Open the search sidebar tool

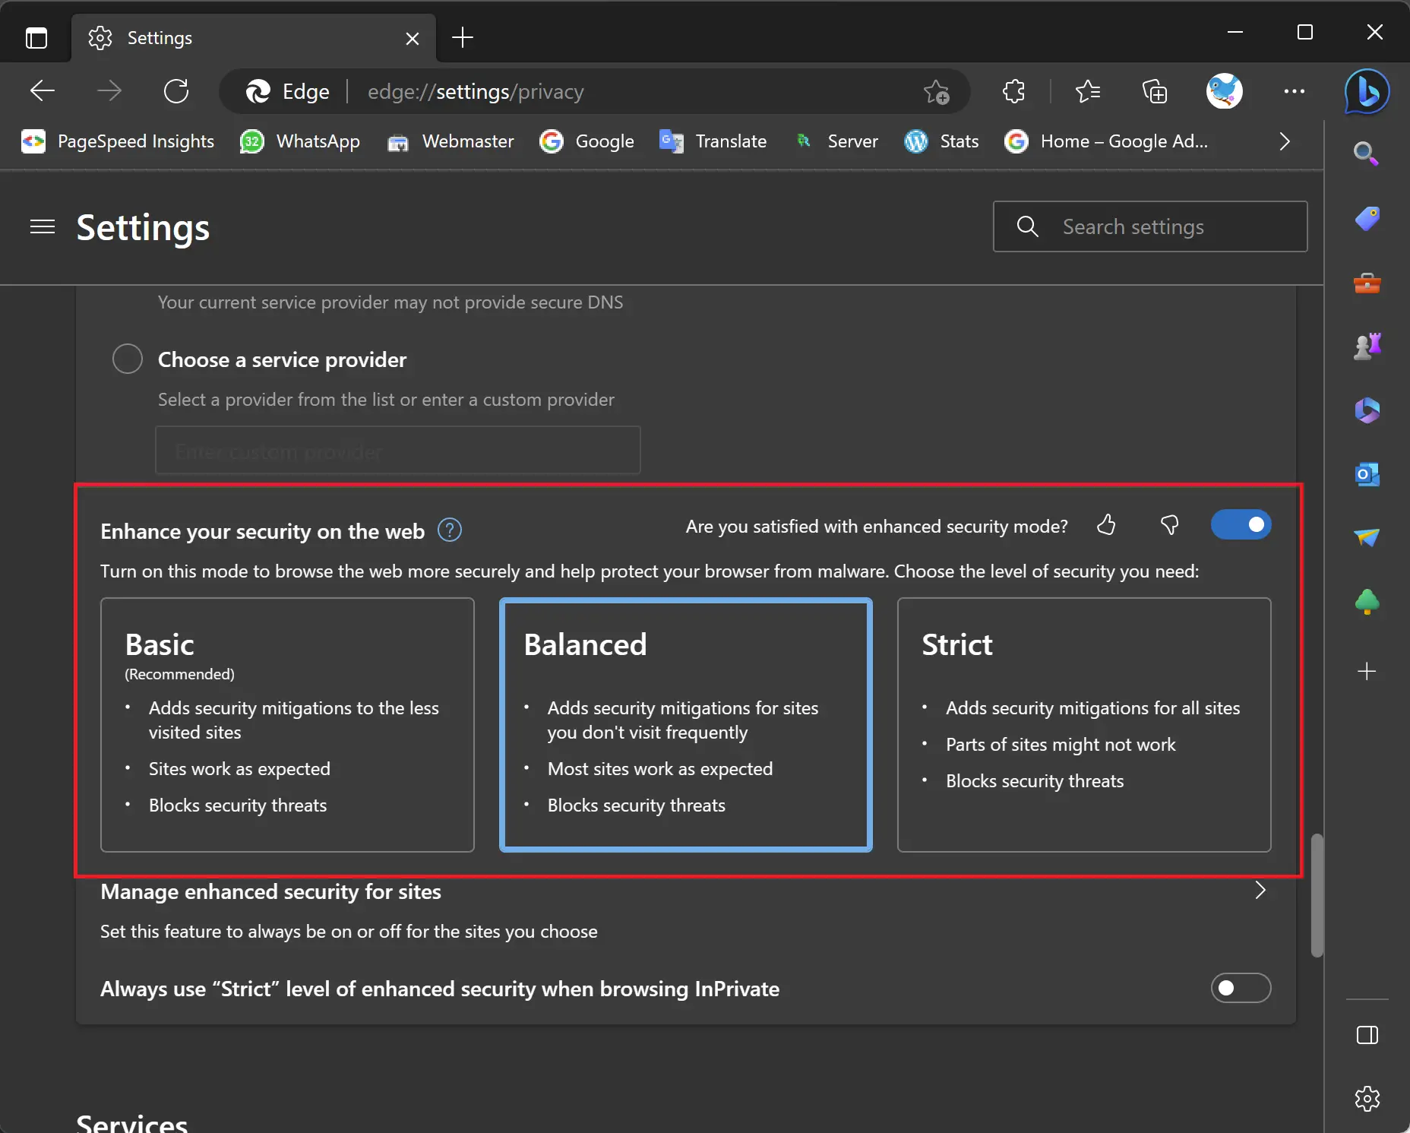tap(1367, 153)
